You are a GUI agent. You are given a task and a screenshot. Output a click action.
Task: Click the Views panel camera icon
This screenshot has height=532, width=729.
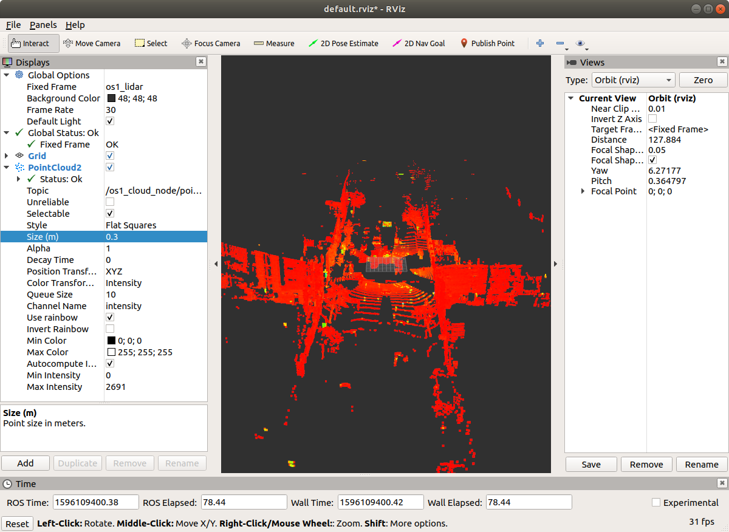click(572, 62)
